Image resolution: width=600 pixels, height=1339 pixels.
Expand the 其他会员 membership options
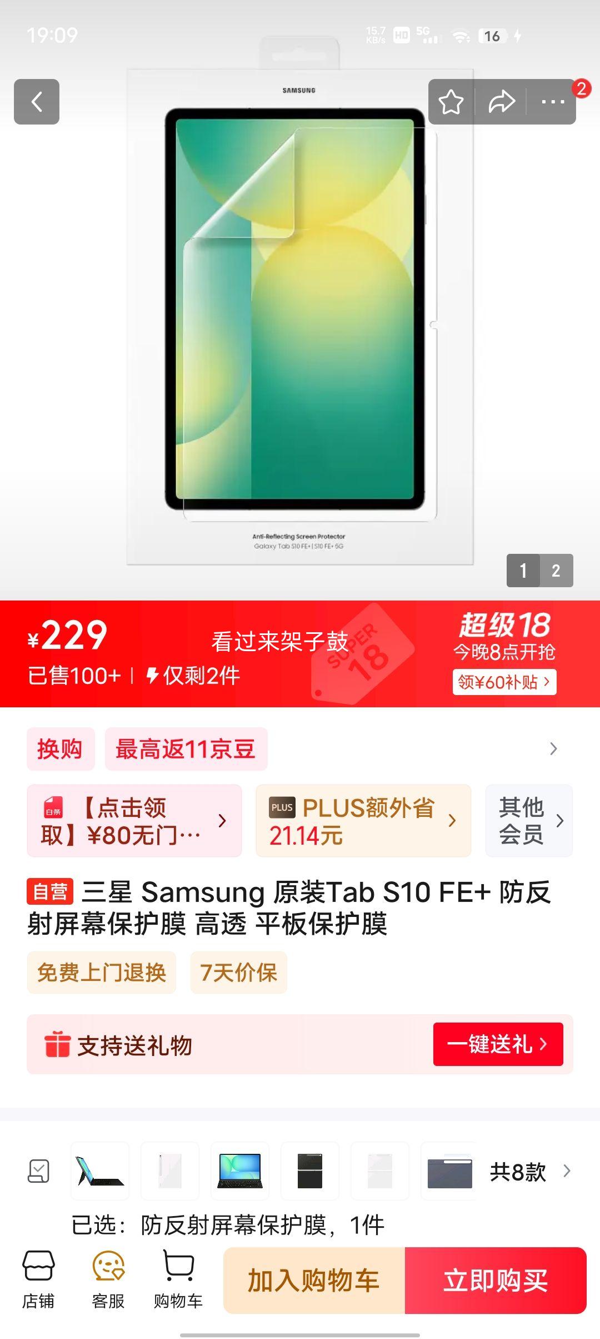[529, 821]
